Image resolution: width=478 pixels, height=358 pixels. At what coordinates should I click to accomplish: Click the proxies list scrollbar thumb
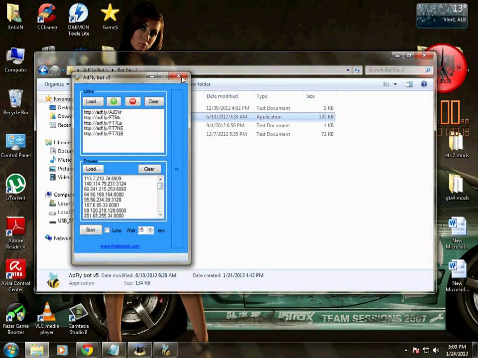pyautogui.click(x=160, y=186)
